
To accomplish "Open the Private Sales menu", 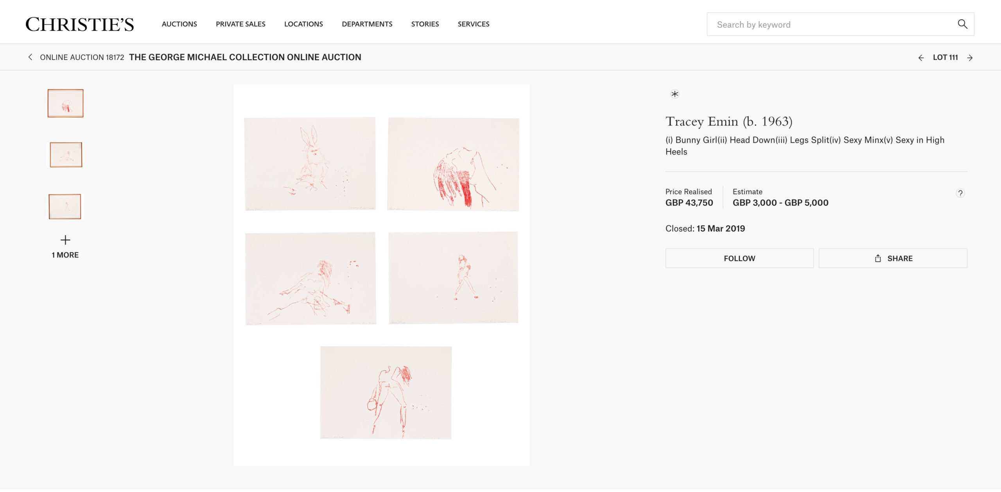I will (x=240, y=24).
